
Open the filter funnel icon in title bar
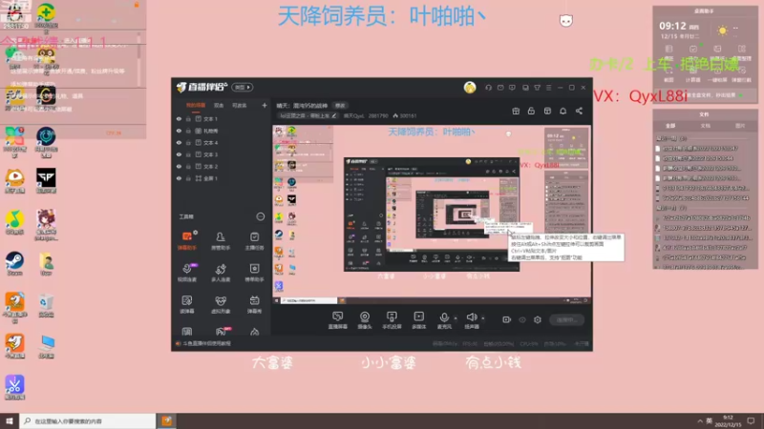pyautogui.click(x=537, y=88)
